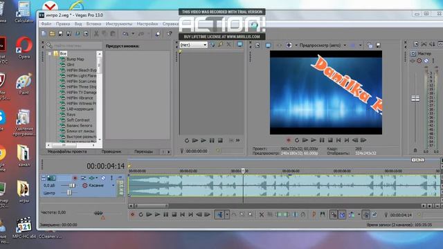Click the normal edit tool in timeline toolbar

pyautogui.click(x=219, y=214)
